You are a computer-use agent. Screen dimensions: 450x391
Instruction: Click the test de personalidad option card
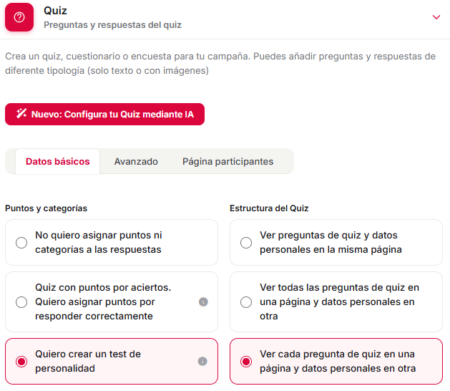pos(112,362)
